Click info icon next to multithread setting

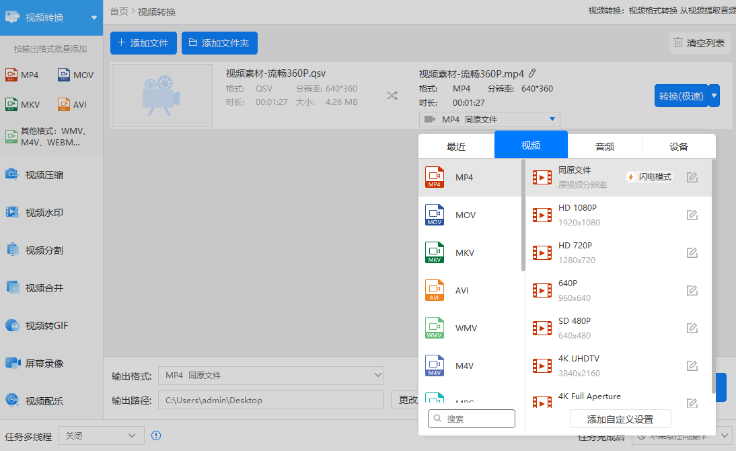click(156, 436)
